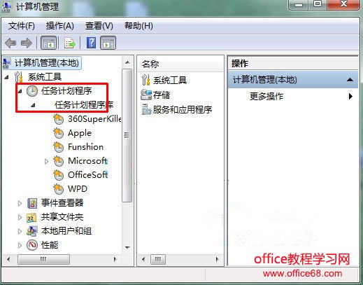Click the tree pane vertical scrollbar thumb
This screenshot has height=285, width=363.
tap(127, 135)
